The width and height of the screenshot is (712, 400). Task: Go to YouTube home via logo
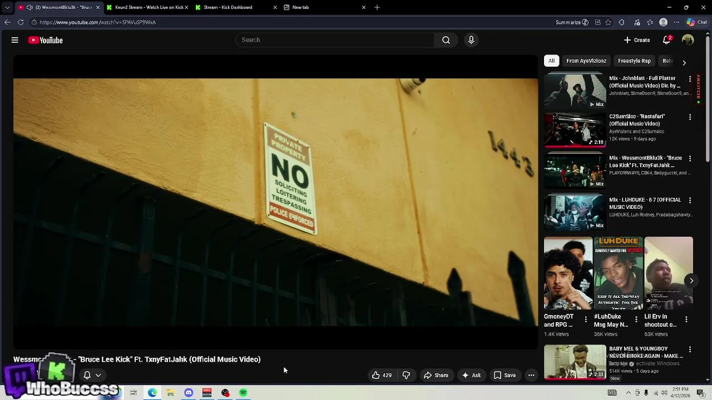[x=46, y=40]
